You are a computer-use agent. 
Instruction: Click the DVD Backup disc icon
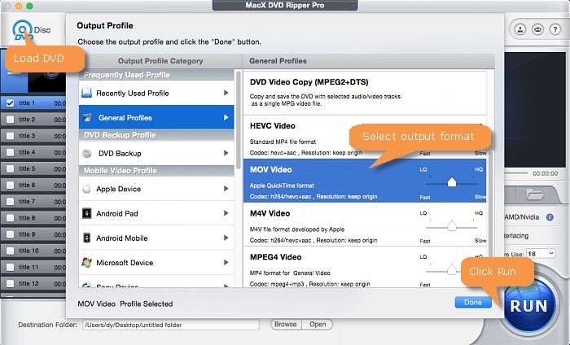87,153
